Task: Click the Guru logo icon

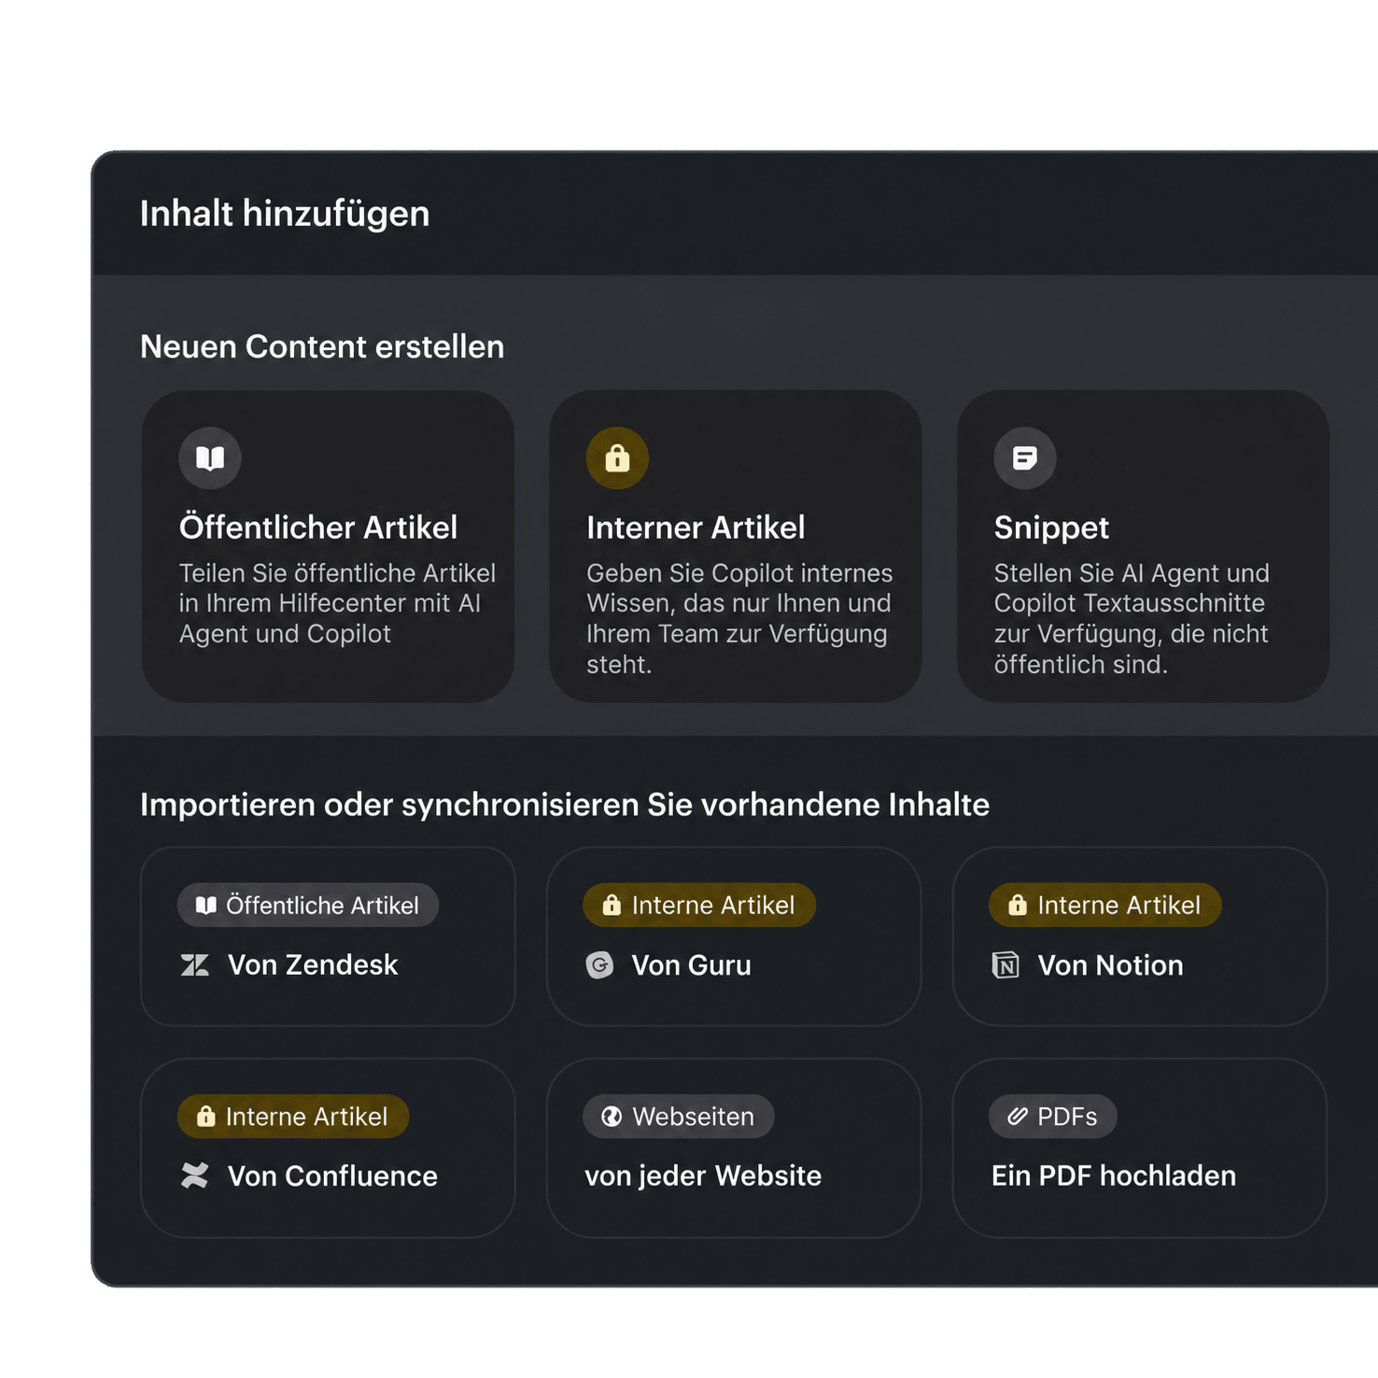Action: click(x=600, y=964)
